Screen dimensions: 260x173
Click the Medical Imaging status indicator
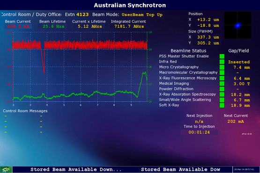coord(222,83)
